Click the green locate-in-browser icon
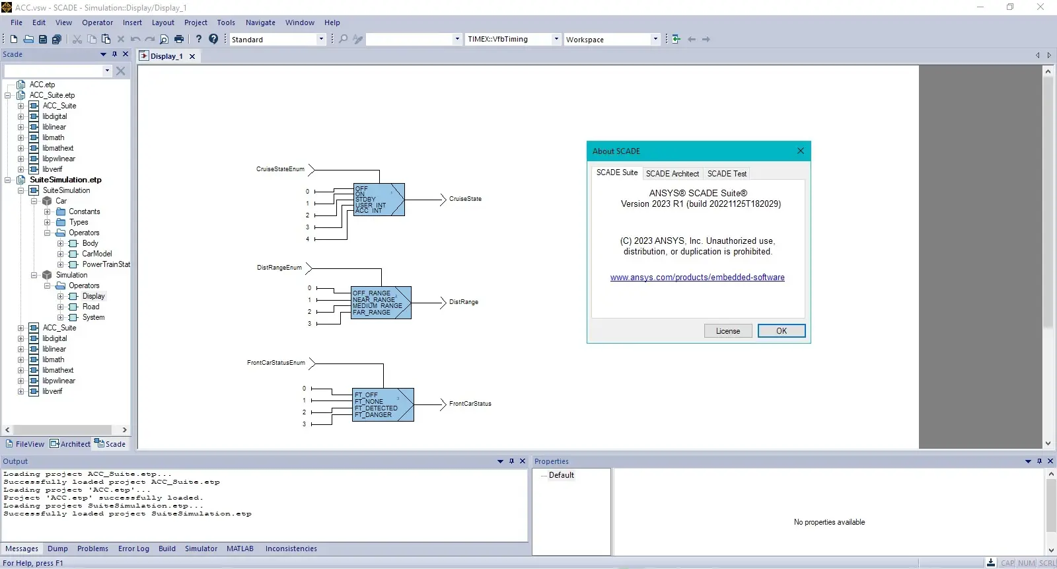1057x569 pixels. click(x=676, y=39)
